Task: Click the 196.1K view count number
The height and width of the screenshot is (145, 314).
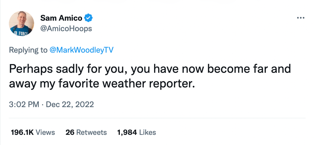Action: coord(21,132)
